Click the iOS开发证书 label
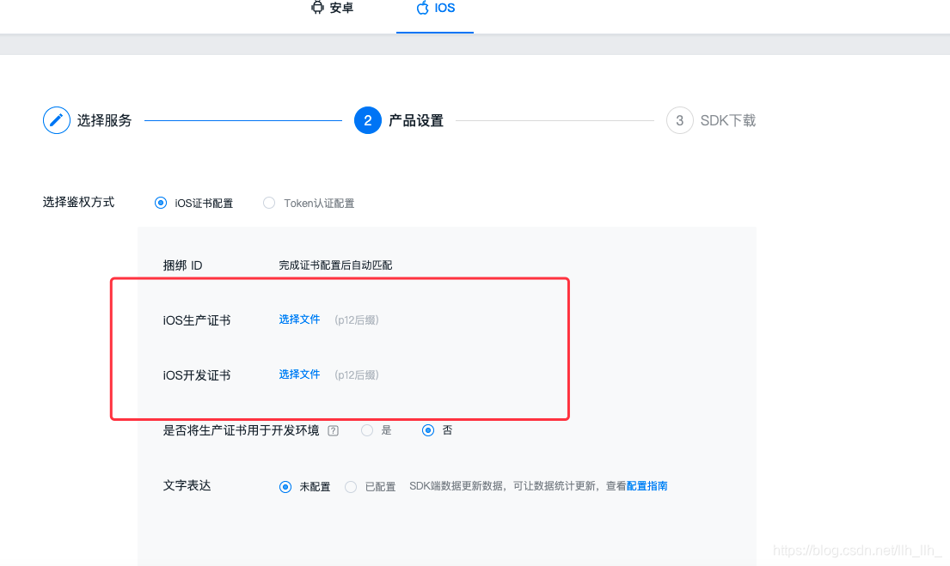The width and height of the screenshot is (950, 566). point(197,375)
